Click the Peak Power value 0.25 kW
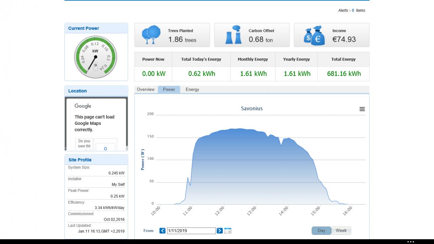 (117, 196)
